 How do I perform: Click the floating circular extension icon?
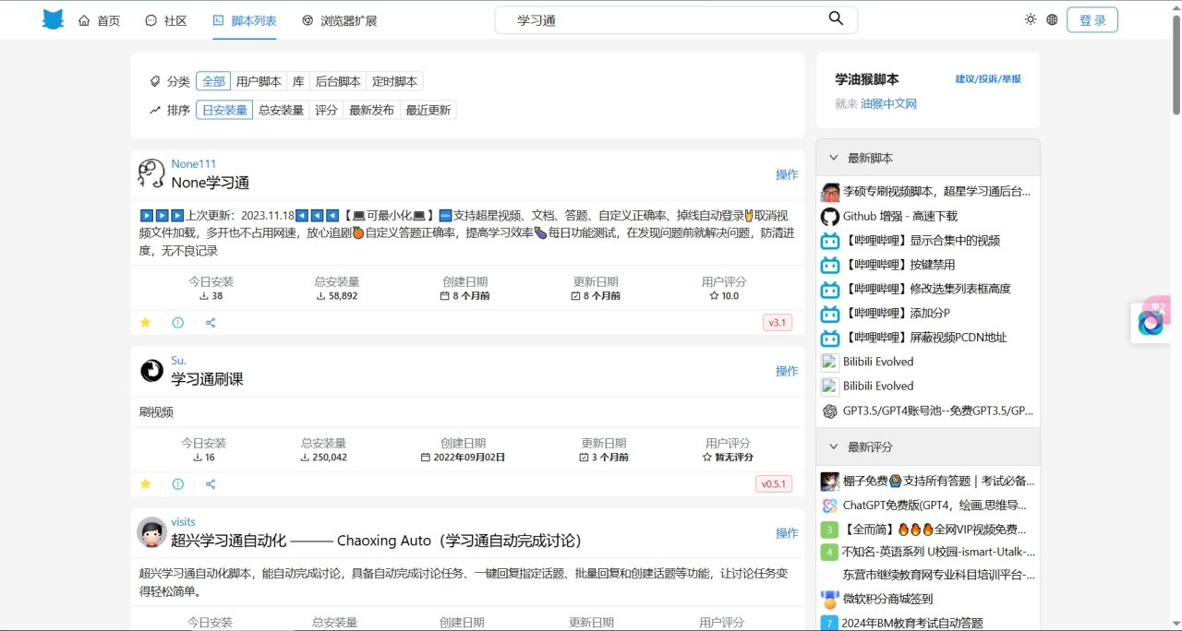pyautogui.click(x=1151, y=323)
